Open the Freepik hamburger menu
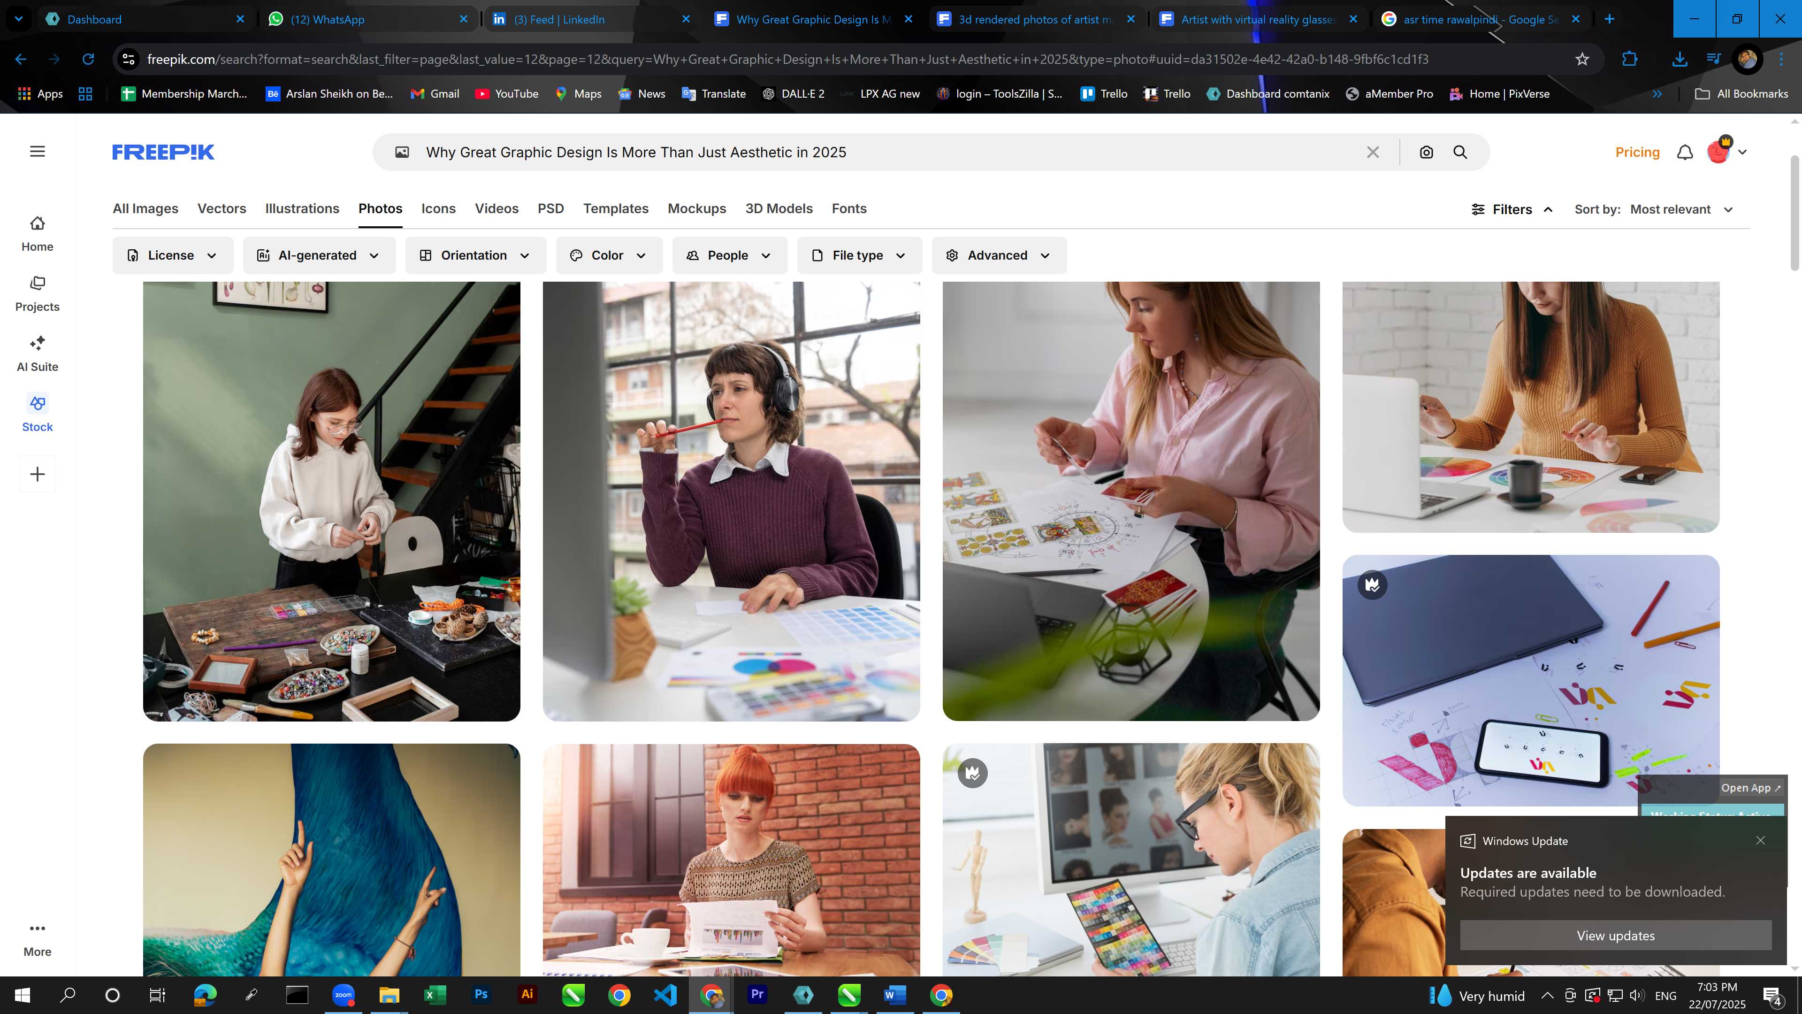Image resolution: width=1802 pixels, height=1014 pixels. coord(38,151)
